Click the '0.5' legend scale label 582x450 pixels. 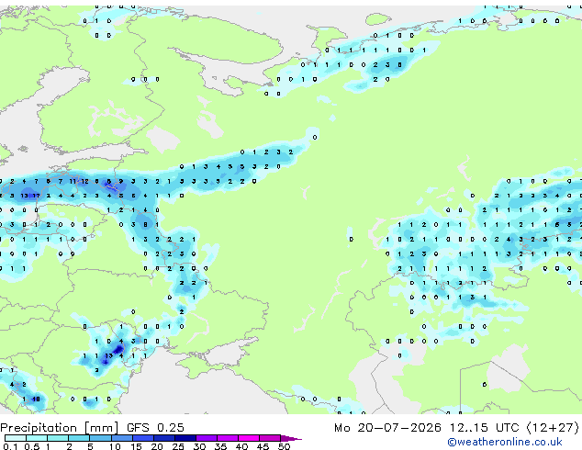click(32, 446)
